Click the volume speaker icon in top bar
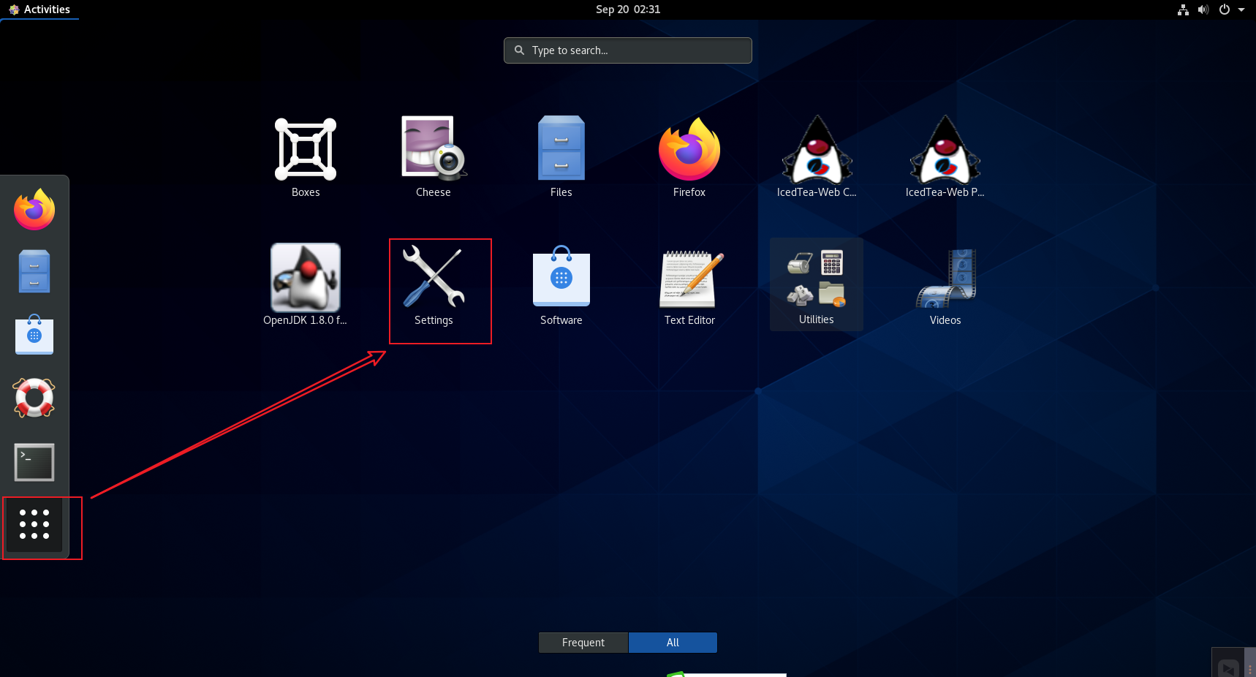Screen dimensions: 1256x677 tap(1203, 10)
